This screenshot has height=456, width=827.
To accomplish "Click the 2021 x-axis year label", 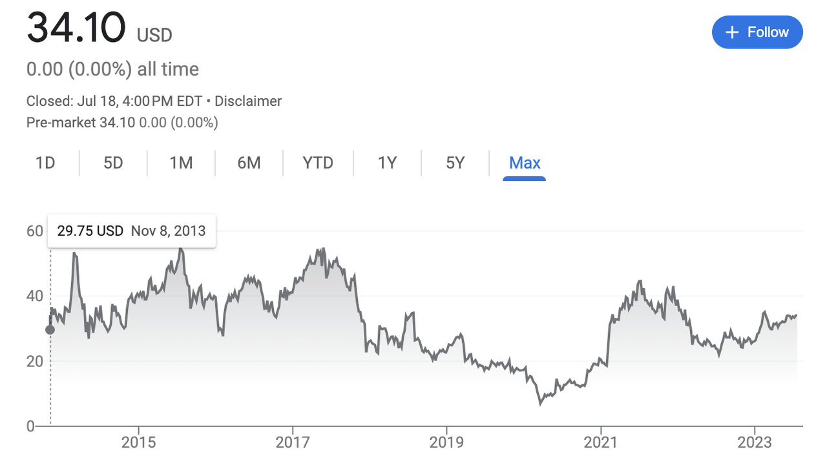I will pyautogui.click(x=601, y=442).
